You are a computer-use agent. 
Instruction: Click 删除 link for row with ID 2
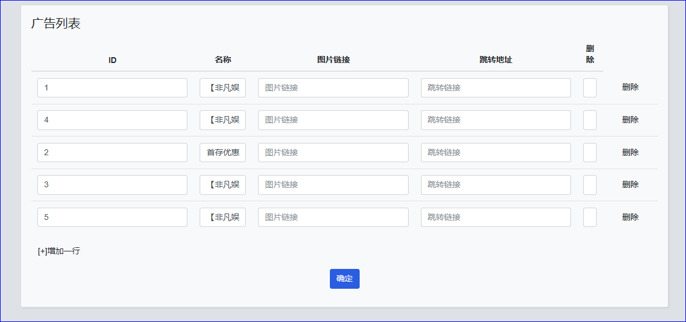click(x=630, y=152)
